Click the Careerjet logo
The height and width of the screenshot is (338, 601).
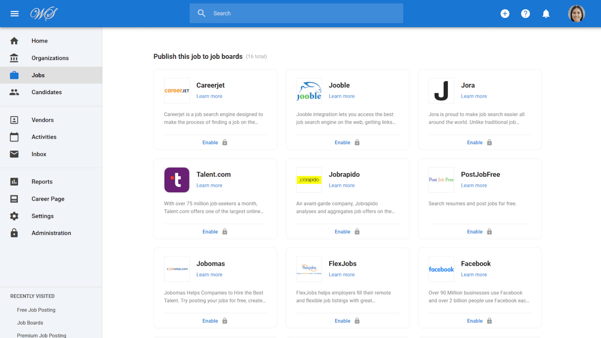click(x=177, y=91)
